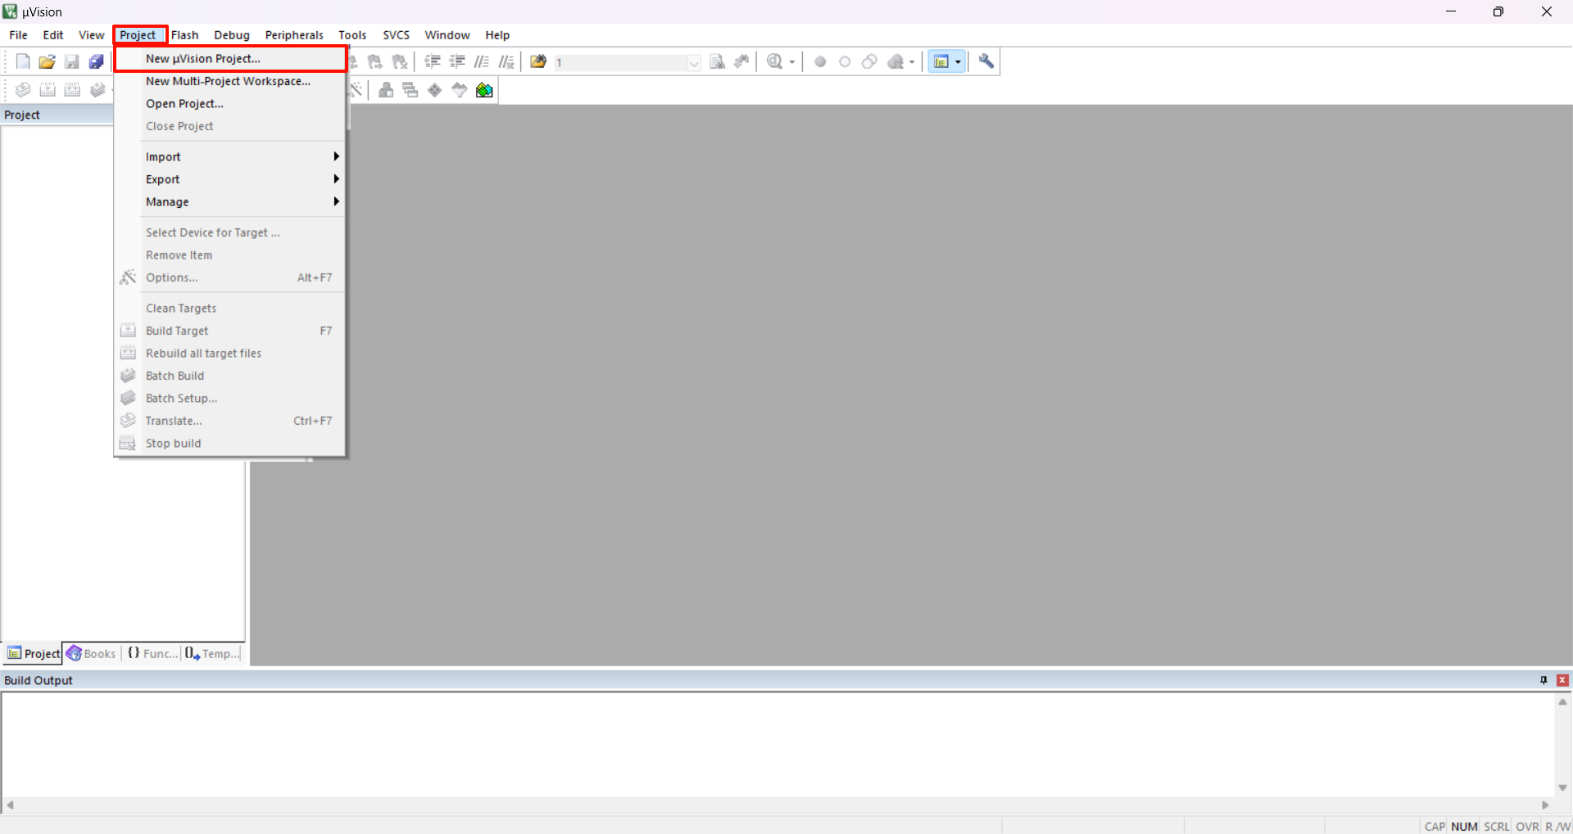Click the Translate icon in build toolbar
This screenshot has width=1573, height=834.
(x=23, y=90)
